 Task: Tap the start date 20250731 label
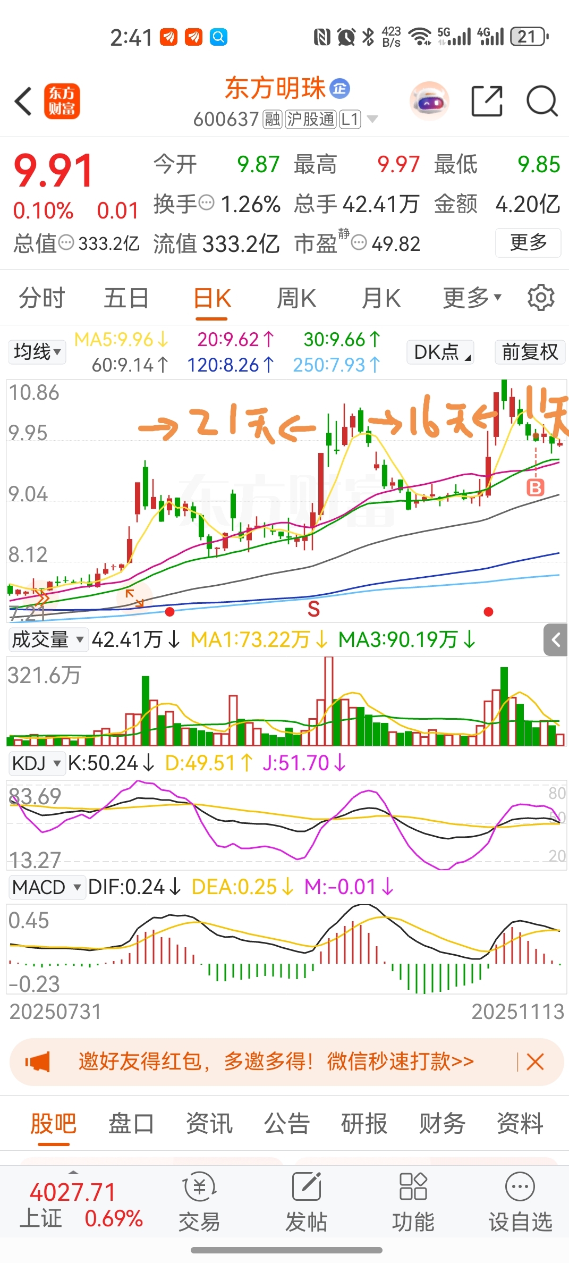point(55,1012)
